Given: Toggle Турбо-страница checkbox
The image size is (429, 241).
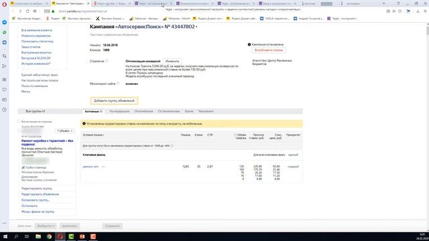Looking at the screenshot, I should coord(23,167).
